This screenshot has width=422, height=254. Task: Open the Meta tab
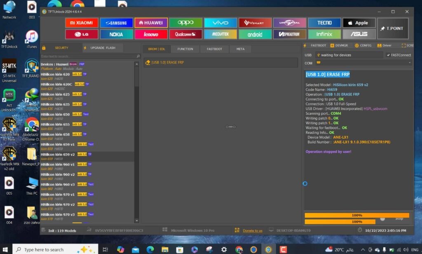pyautogui.click(x=240, y=49)
